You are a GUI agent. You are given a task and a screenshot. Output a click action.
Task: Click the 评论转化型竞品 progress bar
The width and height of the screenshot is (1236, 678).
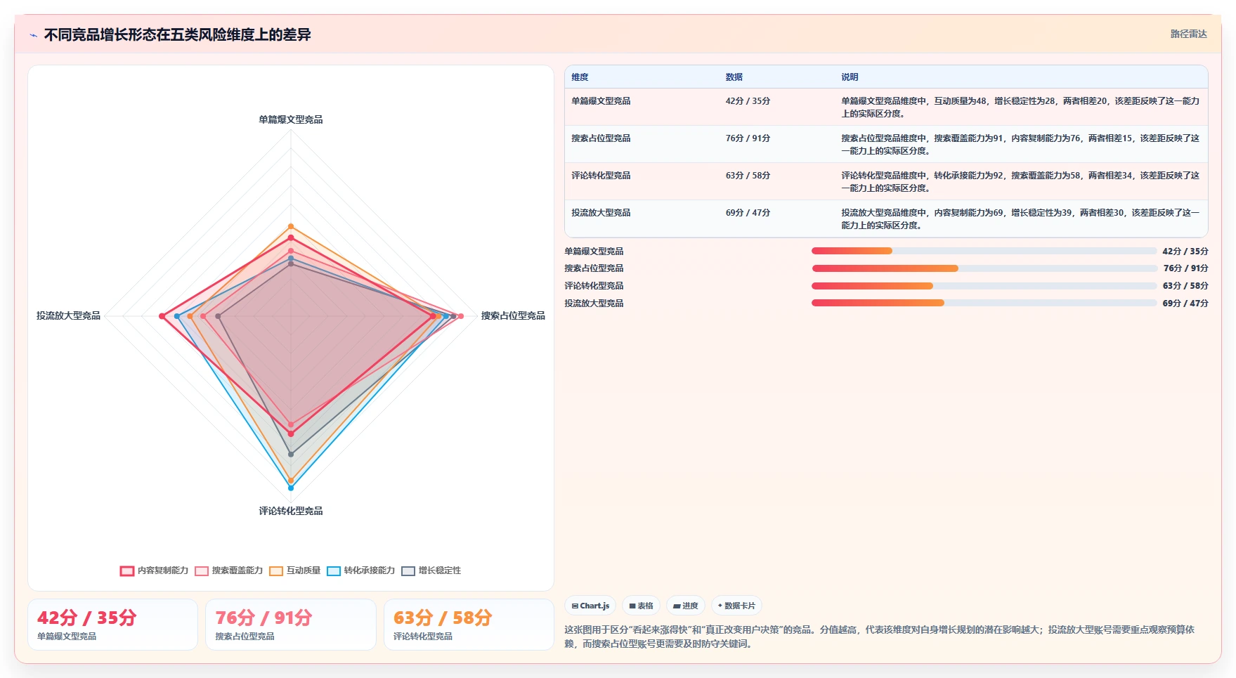(x=984, y=286)
